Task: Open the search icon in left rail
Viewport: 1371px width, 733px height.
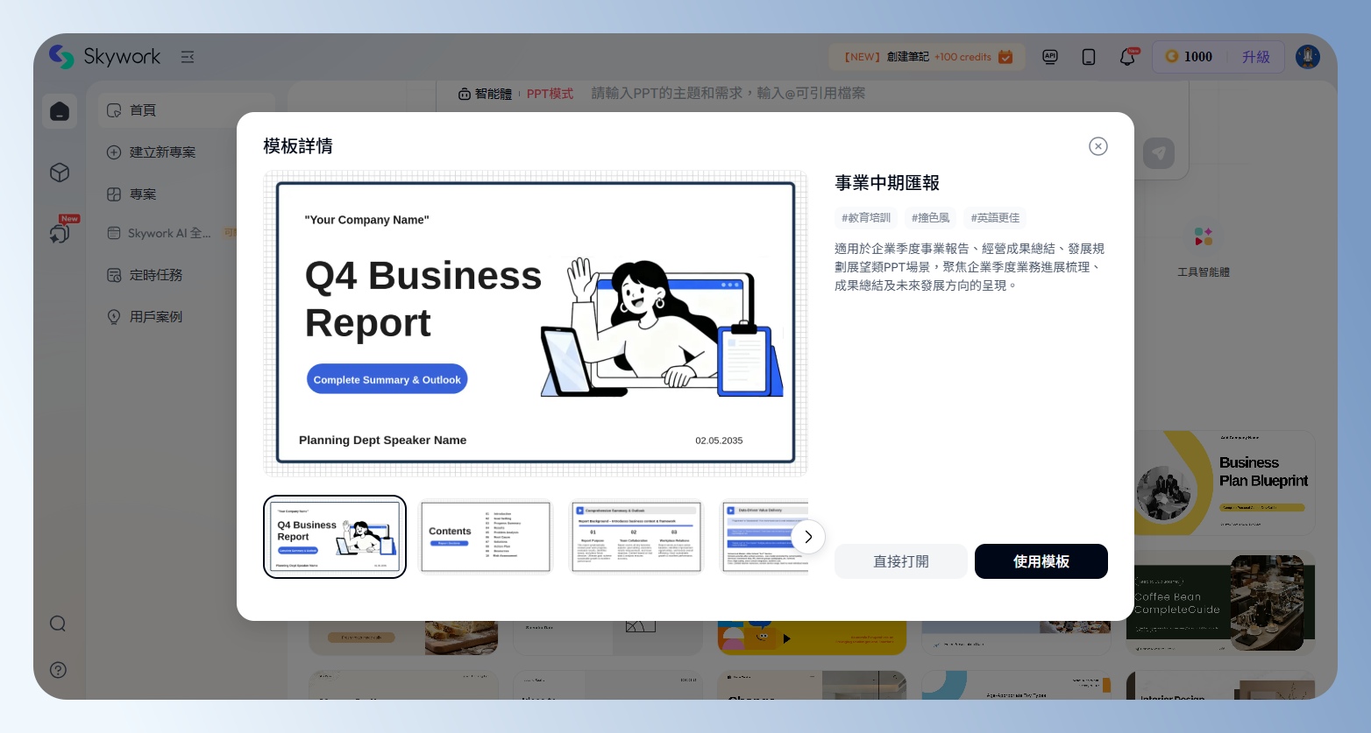Action: (x=58, y=624)
